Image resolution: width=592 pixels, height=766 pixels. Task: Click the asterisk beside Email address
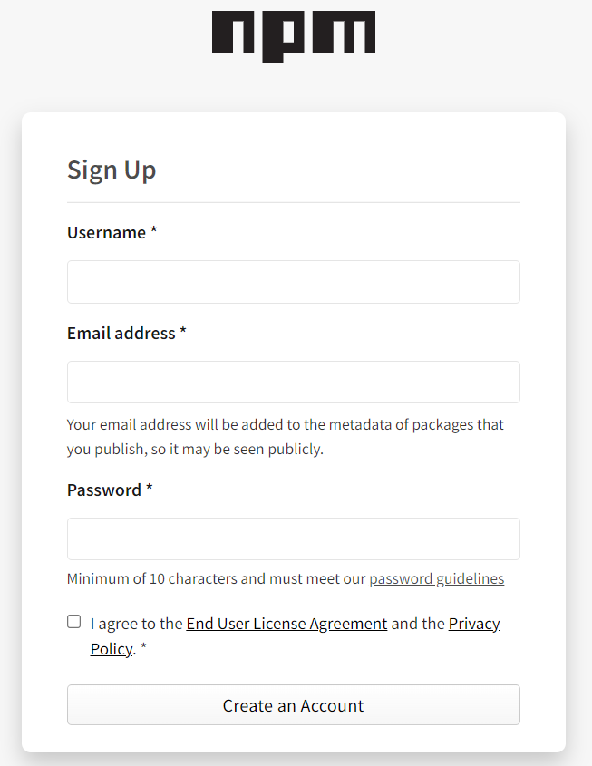tap(183, 333)
